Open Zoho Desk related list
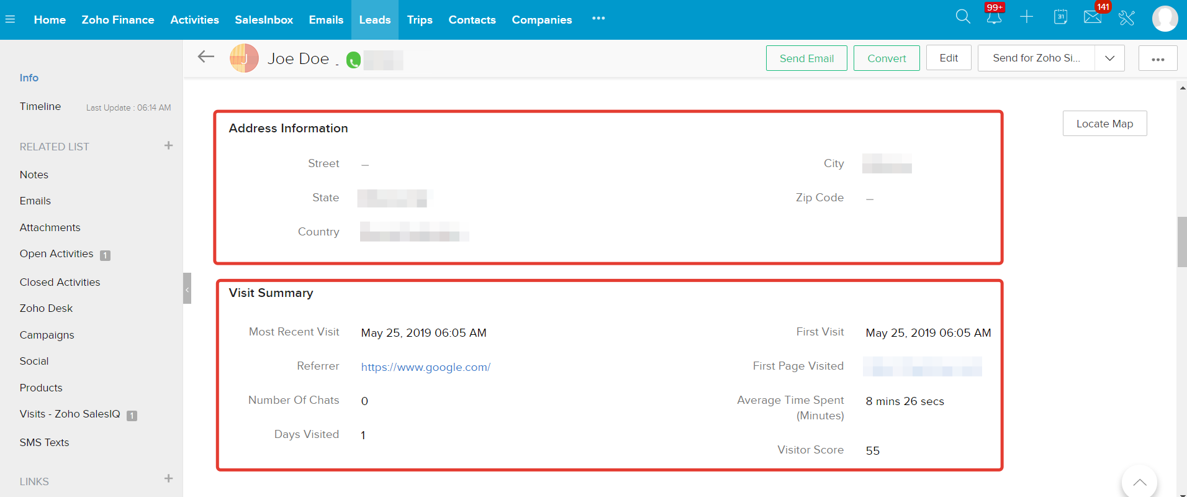Image resolution: width=1187 pixels, height=497 pixels. point(46,308)
